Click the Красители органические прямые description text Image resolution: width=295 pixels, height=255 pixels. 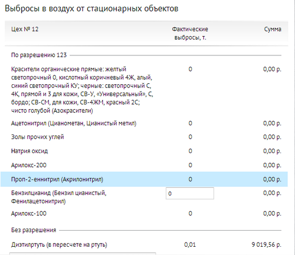[82, 89]
